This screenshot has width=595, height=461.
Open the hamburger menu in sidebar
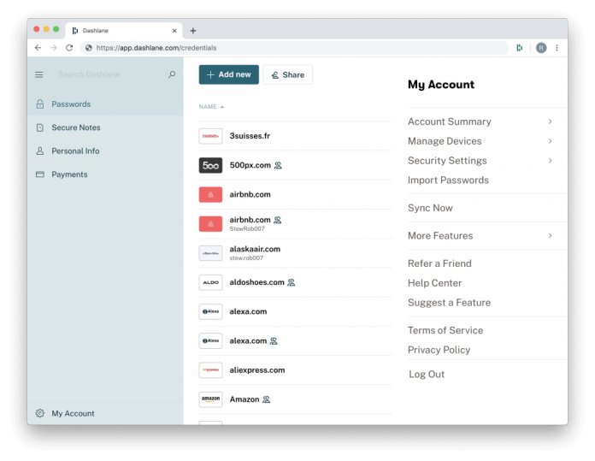(39, 74)
